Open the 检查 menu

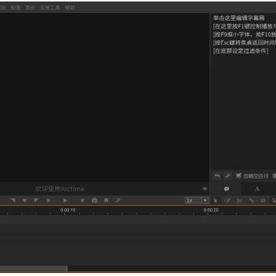coord(15,8)
